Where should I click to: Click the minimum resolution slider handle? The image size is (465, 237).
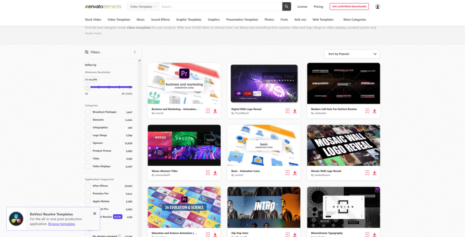88,87
